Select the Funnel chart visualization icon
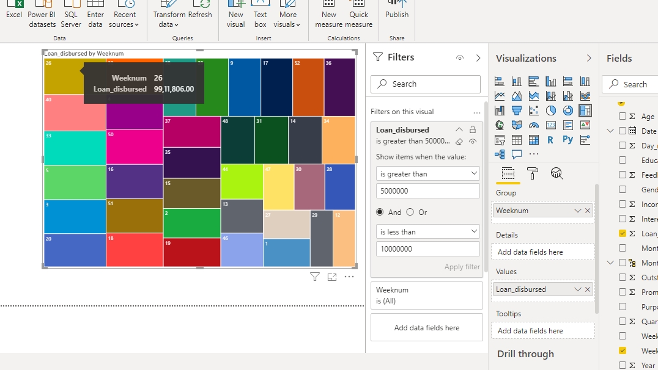 point(517,111)
